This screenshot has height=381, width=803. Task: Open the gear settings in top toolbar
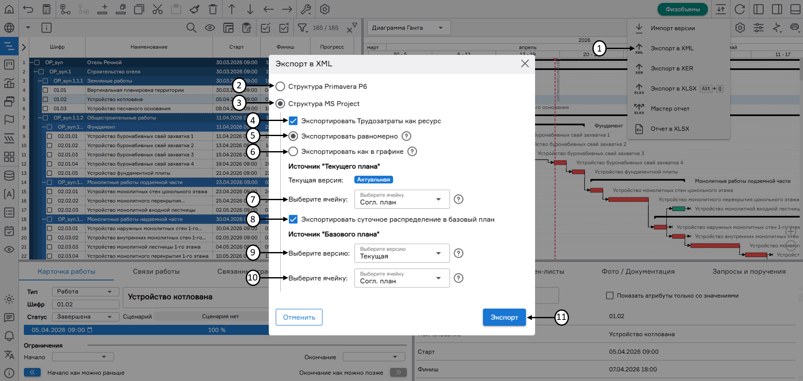pos(325,9)
